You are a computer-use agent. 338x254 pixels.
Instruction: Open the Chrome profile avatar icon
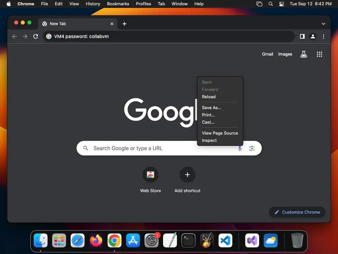tap(313, 36)
